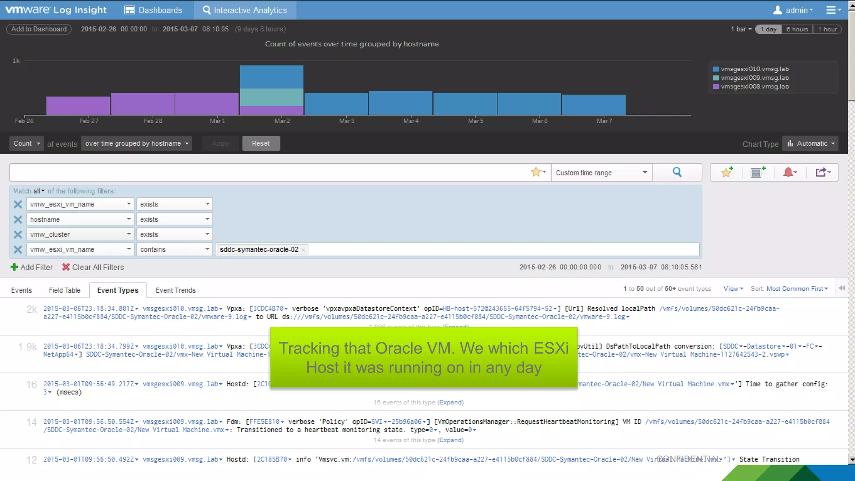The width and height of the screenshot is (855, 481).
Task: Open vmw_cluster filter field dropdown
Action: click(x=80, y=234)
